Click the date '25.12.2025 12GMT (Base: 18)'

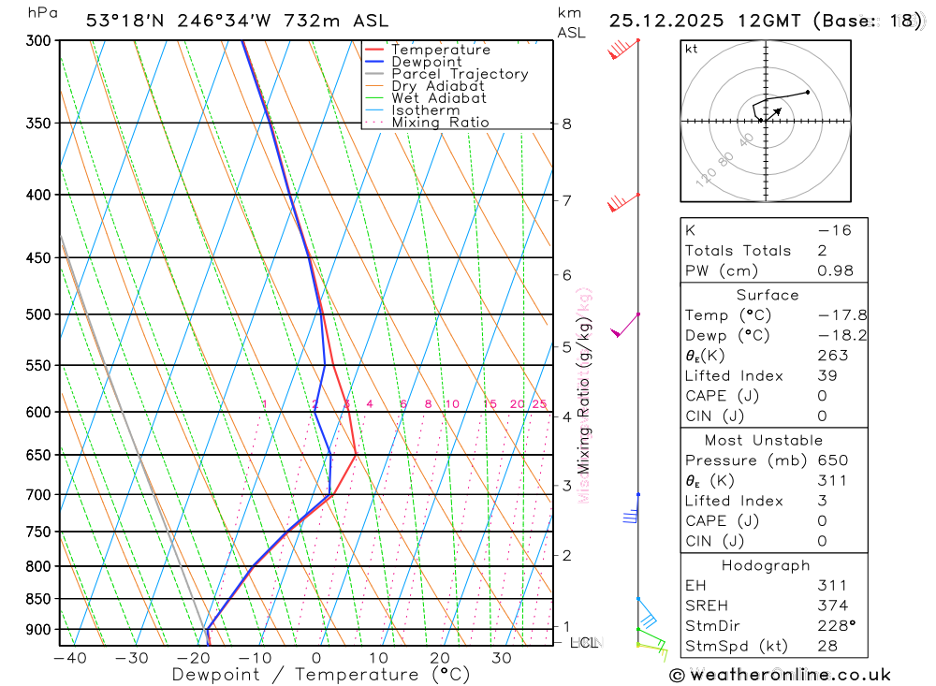(766, 21)
